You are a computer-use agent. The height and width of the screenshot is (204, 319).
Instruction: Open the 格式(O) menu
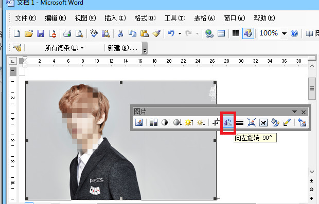click(145, 18)
